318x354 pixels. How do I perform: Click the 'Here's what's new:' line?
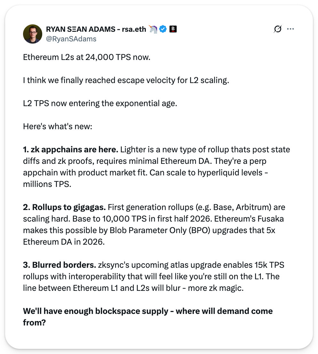point(58,126)
